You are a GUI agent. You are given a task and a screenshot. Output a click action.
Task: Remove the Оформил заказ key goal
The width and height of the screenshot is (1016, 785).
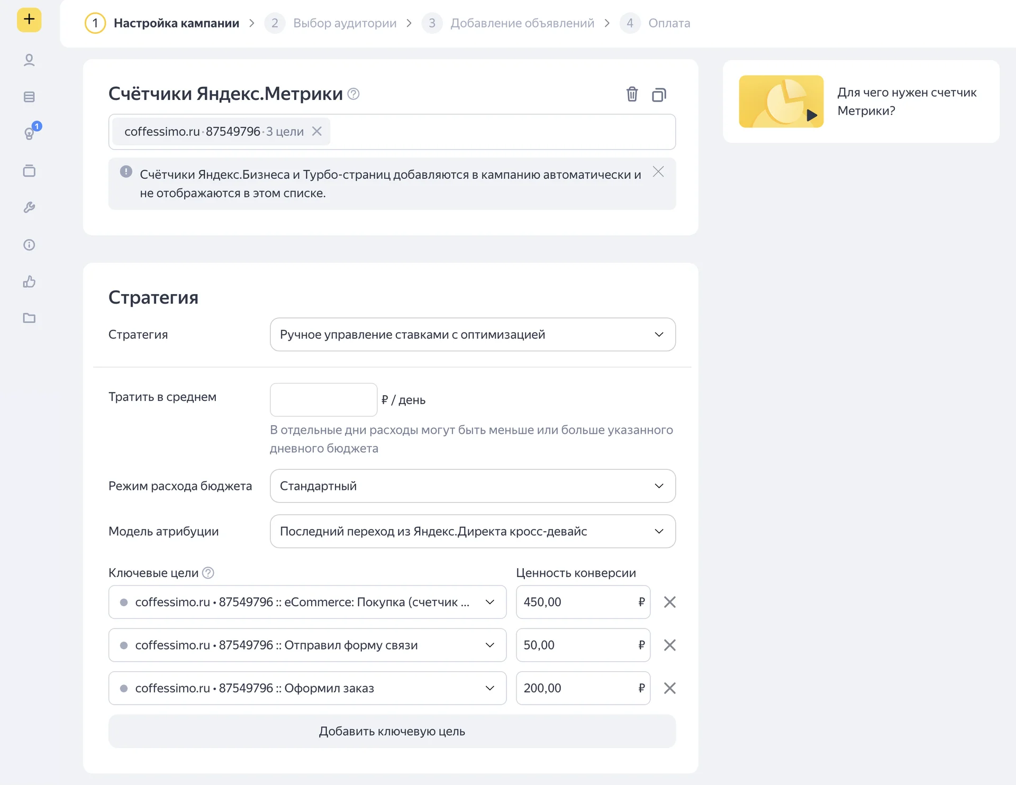669,688
